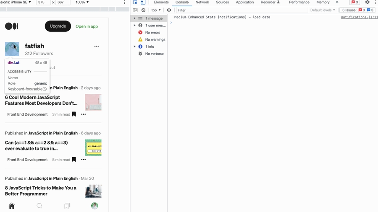
Task: Click the console Filter input field
Action: point(239,10)
